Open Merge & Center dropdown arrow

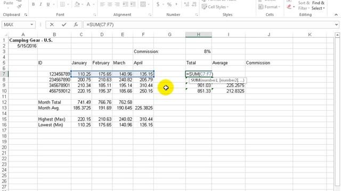[149, 4]
